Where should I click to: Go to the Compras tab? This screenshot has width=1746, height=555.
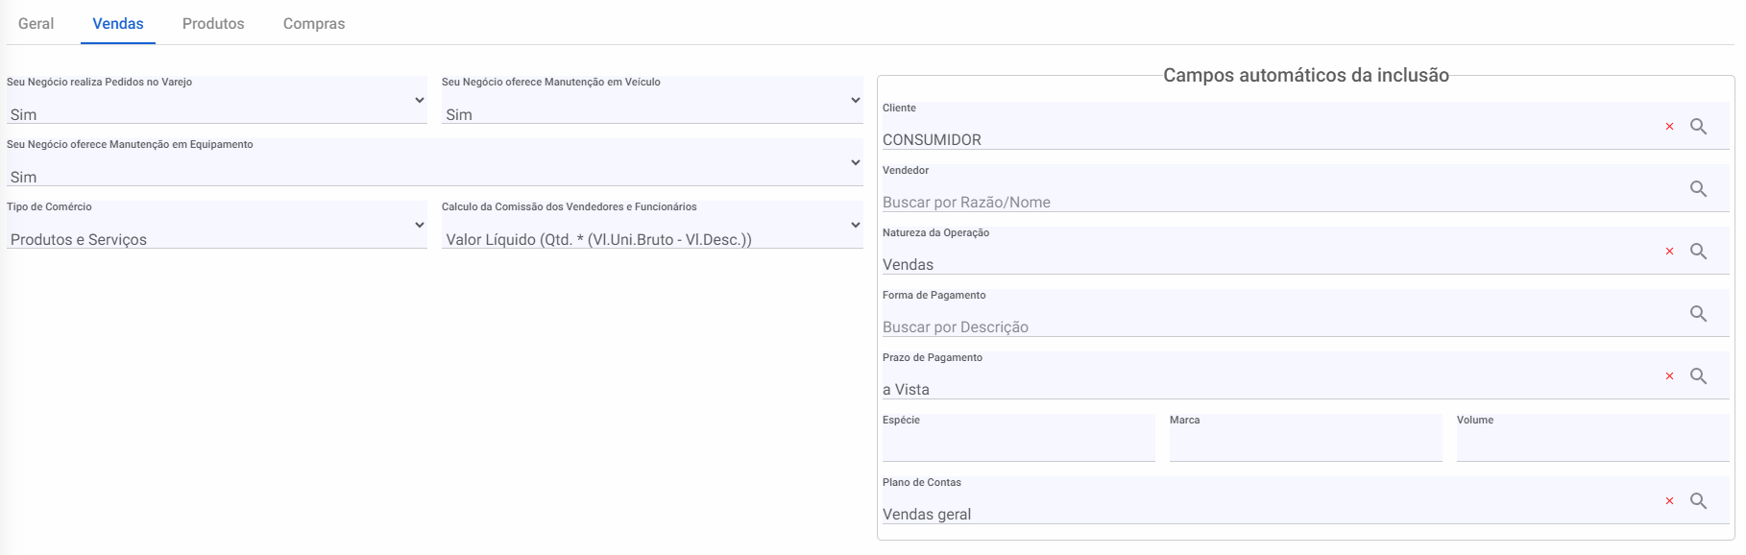pos(314,23)
